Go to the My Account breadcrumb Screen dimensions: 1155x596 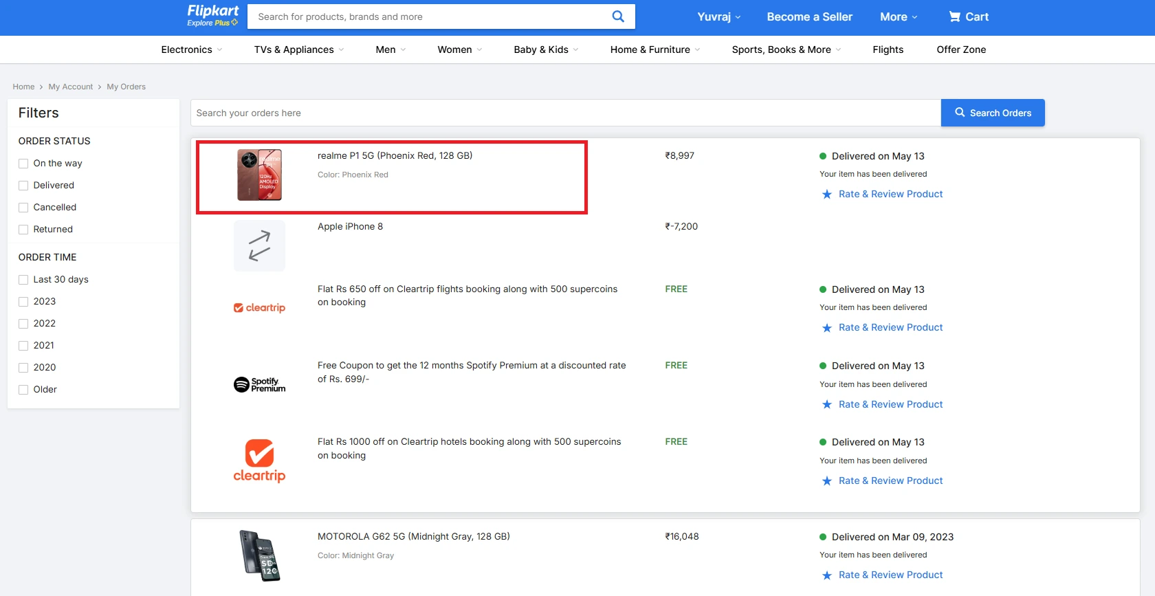click(x=71, y=87)
